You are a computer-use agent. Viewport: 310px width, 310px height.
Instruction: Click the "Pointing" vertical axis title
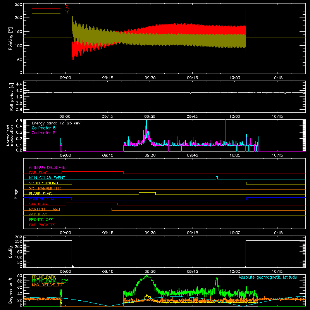pyautogui.click(x=10, y=39)
